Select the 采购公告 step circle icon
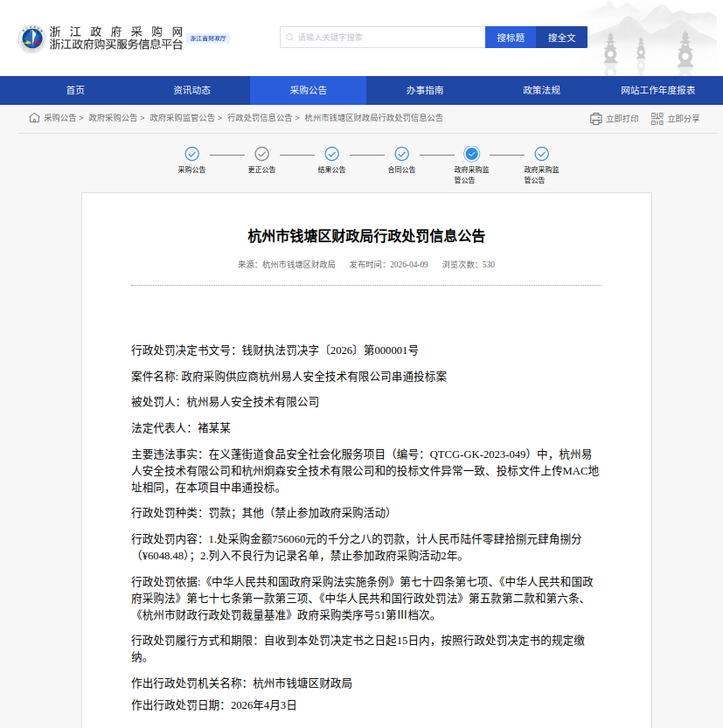The height and width of the screenshot is (728, 723). tap(191, 154)
